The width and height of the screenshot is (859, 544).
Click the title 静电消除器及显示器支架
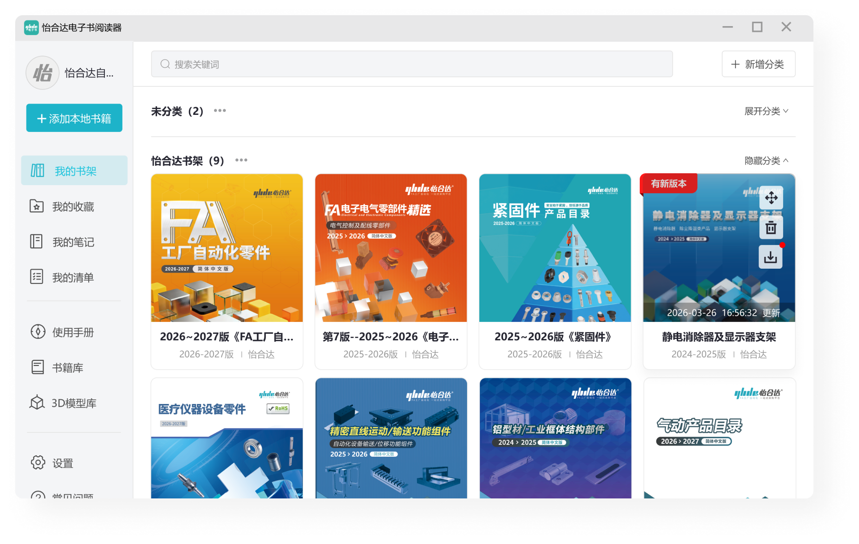click(719, 337)
